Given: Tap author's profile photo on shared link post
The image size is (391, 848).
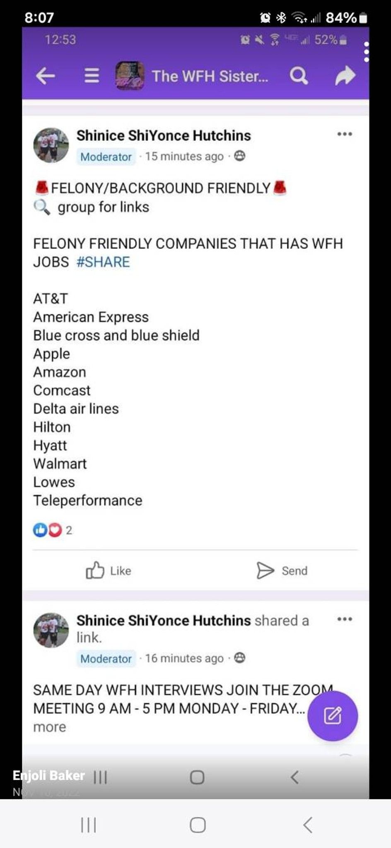Looking at the screenshot, I should tap(51, 630).
